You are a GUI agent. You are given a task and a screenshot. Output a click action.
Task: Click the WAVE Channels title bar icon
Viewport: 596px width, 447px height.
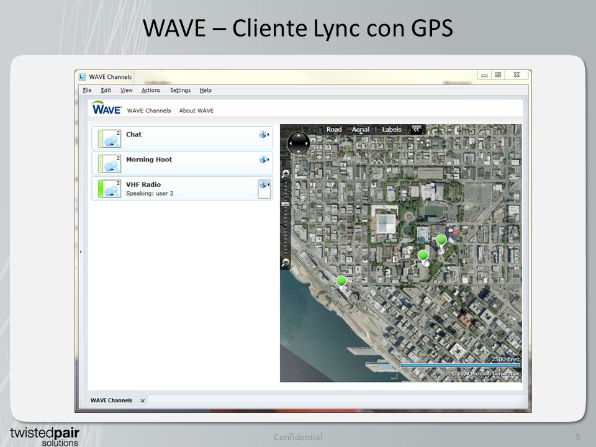click(82, 77)
